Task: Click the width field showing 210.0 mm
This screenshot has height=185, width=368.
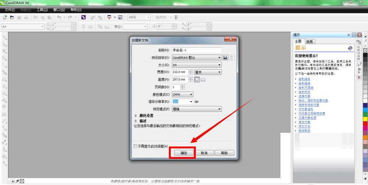Action: click(x=180, y=72)
